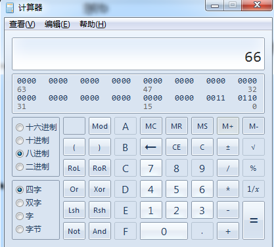Click the And bitwise button
The width and height of the screenshot is (274, 247).
click(100, 231)
